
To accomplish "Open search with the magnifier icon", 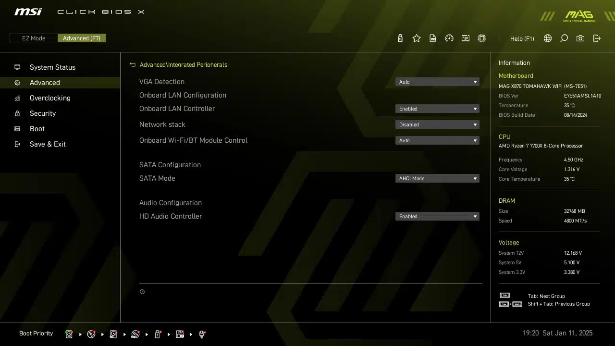I will coord(564,38).
